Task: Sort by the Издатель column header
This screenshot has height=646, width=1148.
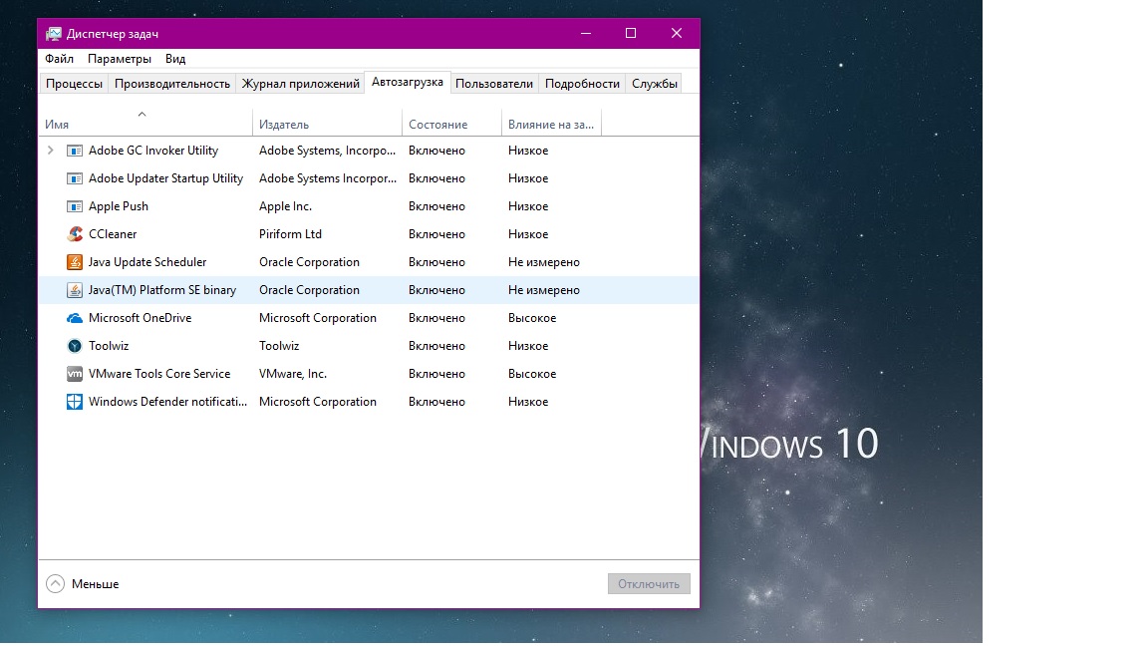Action: [284, 125]
